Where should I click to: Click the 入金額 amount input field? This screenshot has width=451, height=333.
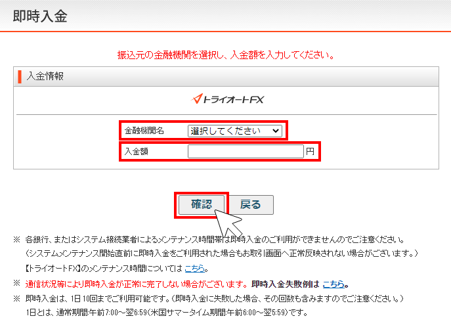pos(246,151)
